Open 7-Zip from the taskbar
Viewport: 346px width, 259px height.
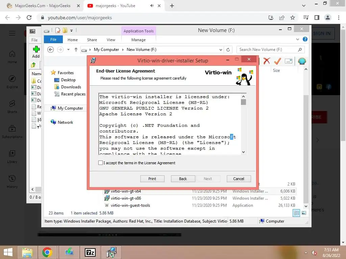90,252
